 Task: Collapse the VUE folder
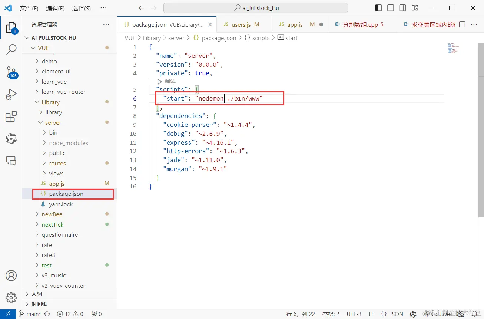69,48
